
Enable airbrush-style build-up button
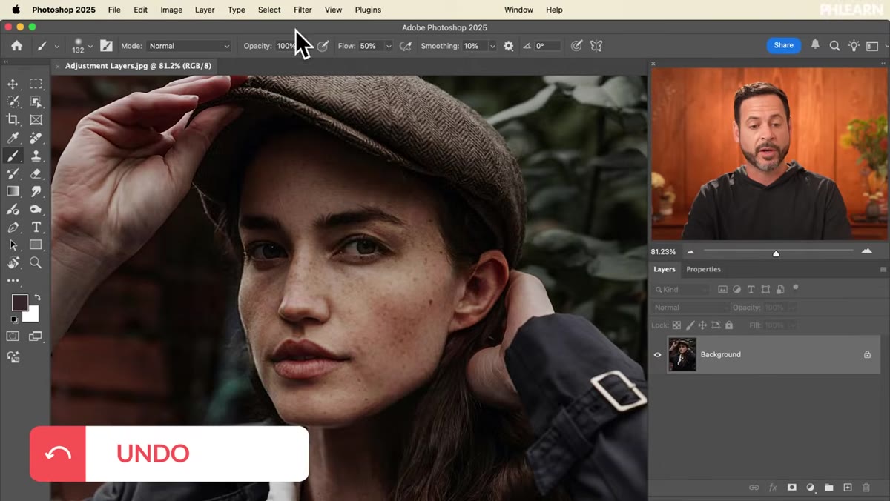(405, 46)
